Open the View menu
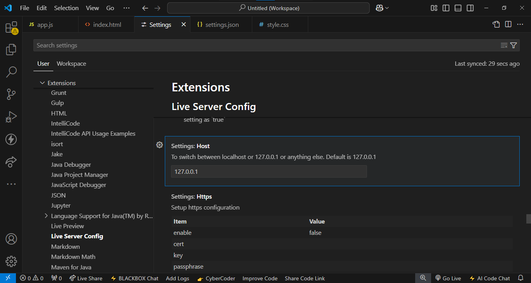 click(92, 8)
